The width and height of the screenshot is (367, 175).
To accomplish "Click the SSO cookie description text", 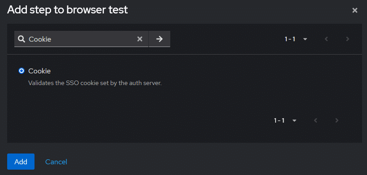I will (95, 83).
